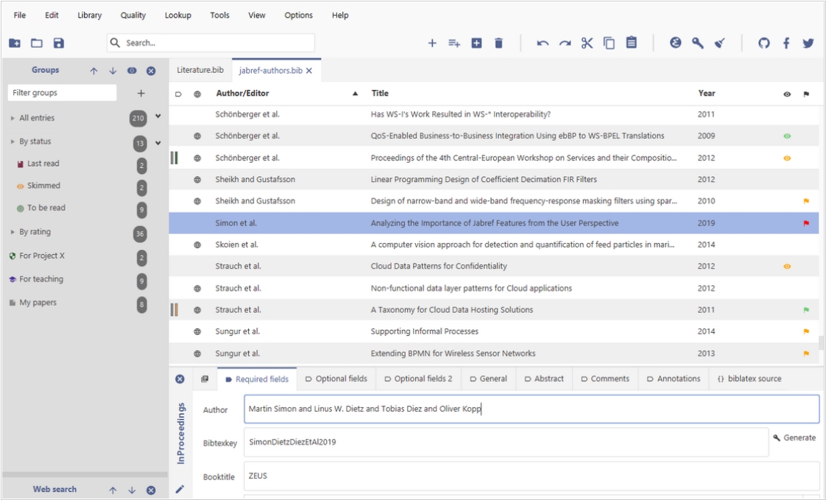Image resolution: width=826 pixels, height=500 pixels.
Task: Open the GitHub icon in the toolbar
Action: point(763,43)
